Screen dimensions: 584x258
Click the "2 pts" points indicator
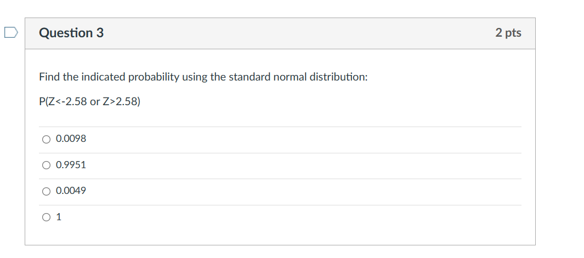click(x=508, y=33)
